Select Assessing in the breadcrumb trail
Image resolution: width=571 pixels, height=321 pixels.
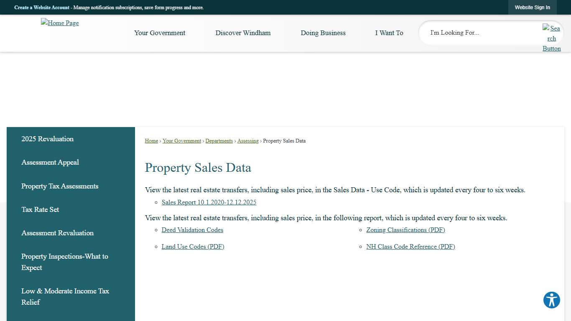tap(247, 141)
